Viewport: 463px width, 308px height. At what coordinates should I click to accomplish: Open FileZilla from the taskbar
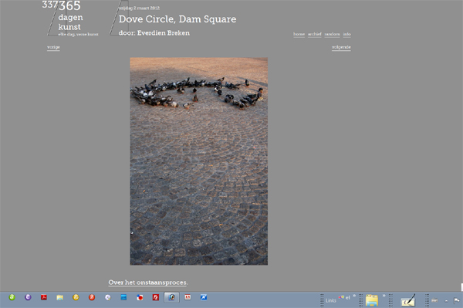(156, 297)
